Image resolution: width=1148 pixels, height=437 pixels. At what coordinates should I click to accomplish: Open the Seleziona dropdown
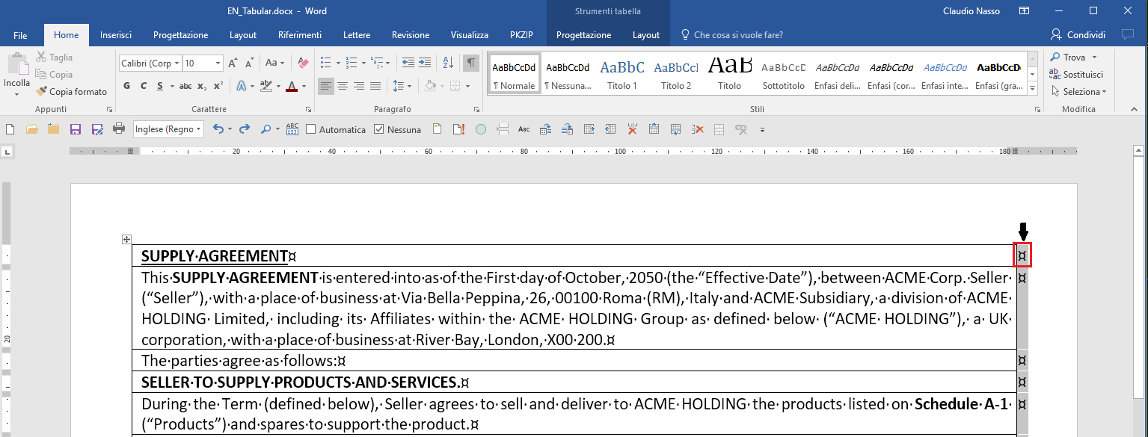click(x=1078, y=91)
